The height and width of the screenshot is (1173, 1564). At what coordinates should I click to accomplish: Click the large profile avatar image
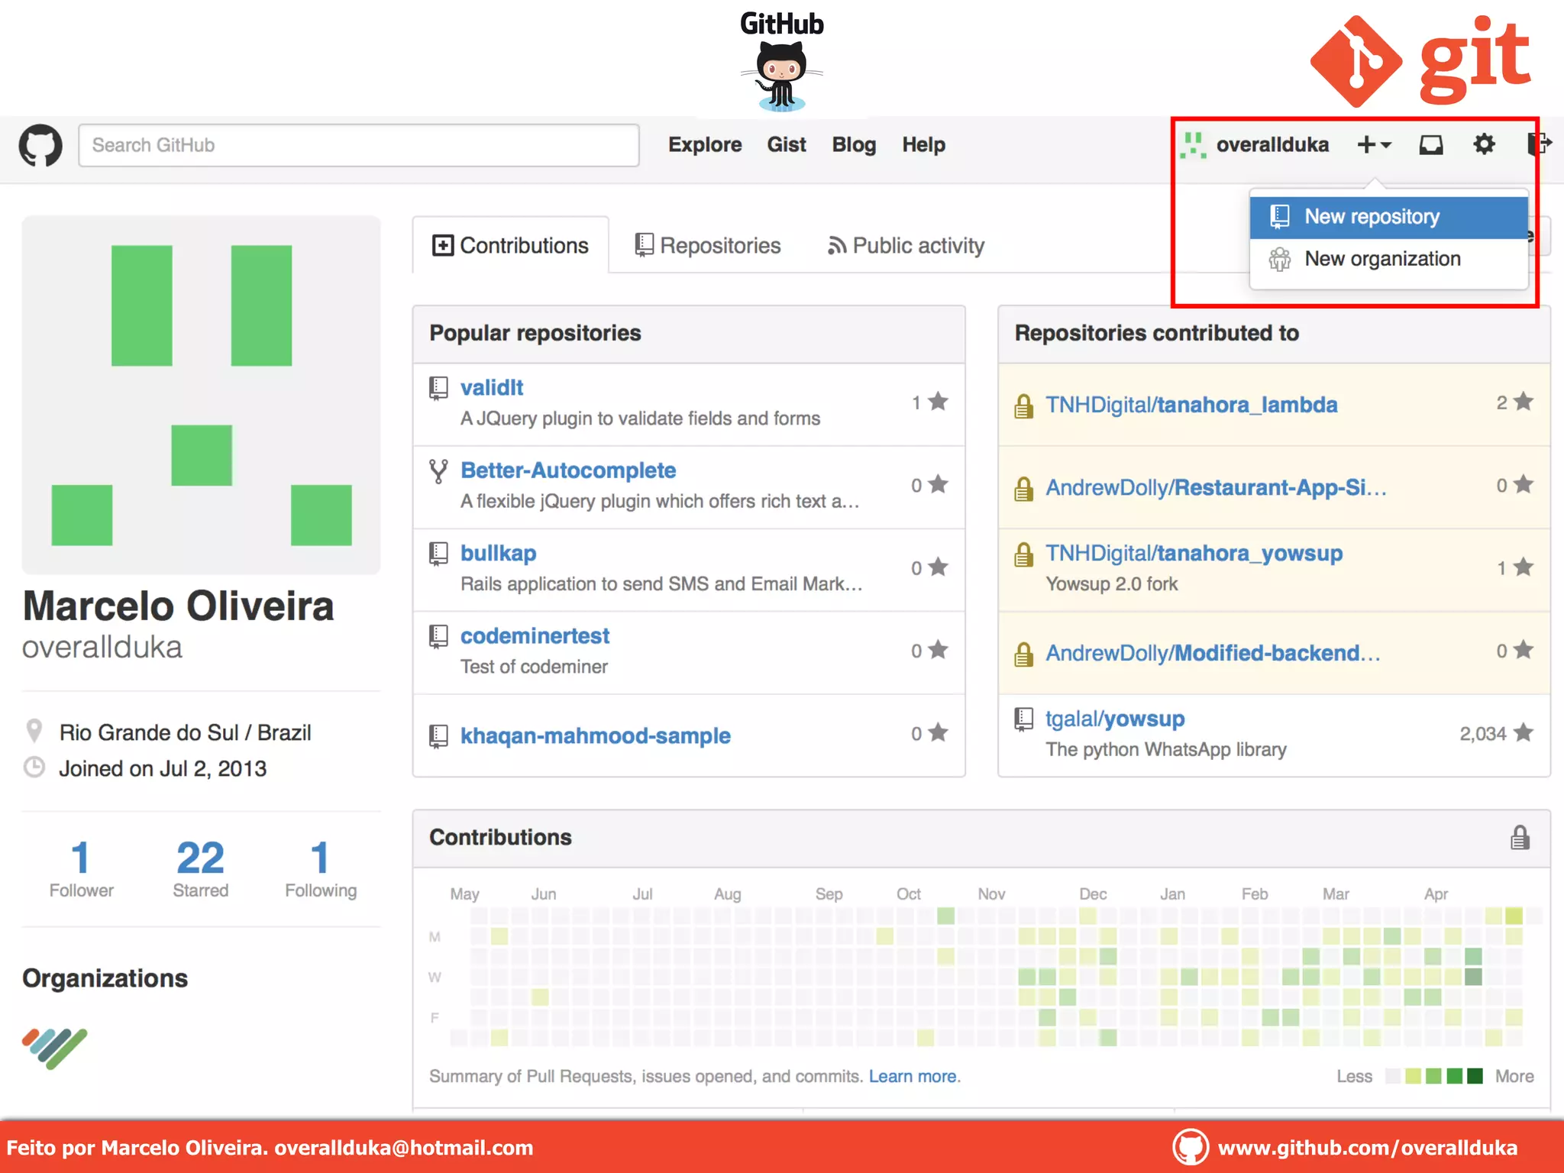click(202, 395)
